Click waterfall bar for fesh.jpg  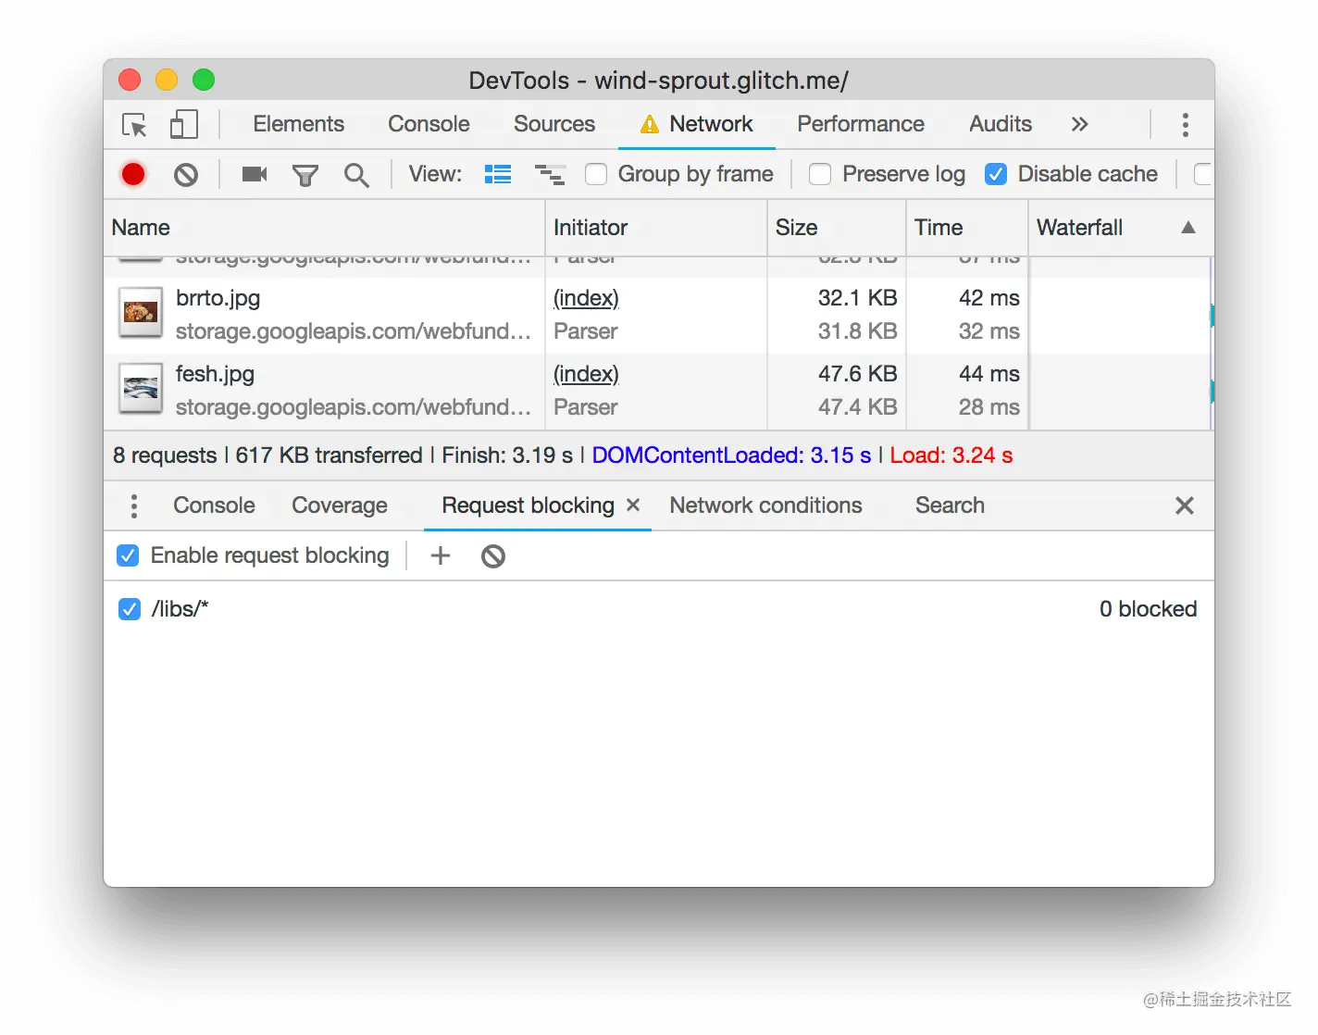[x=1212, y=392]
